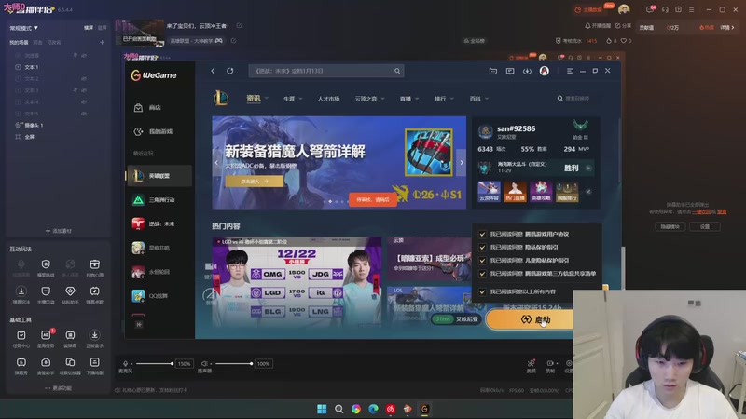Uncheck children's privacy protection guide checkbox
This screenshot has width=746, height=419.
(x=482, y=261)
